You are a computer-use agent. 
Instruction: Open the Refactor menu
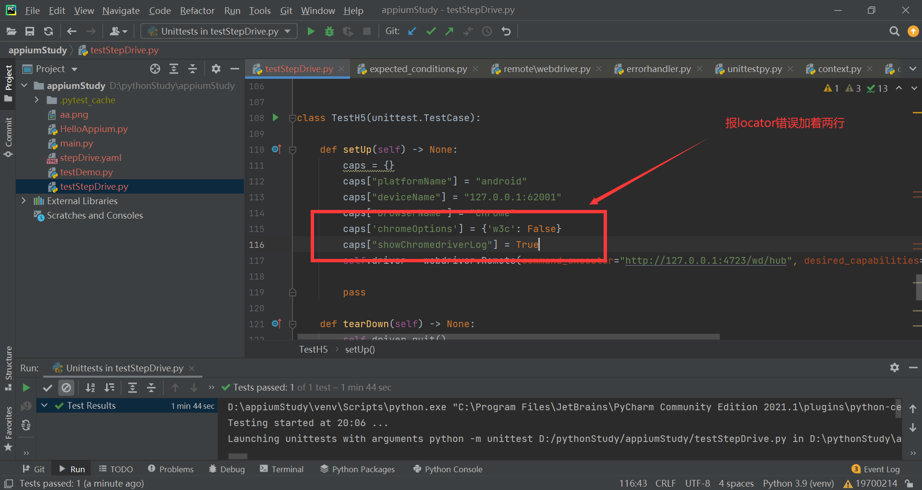197,10
